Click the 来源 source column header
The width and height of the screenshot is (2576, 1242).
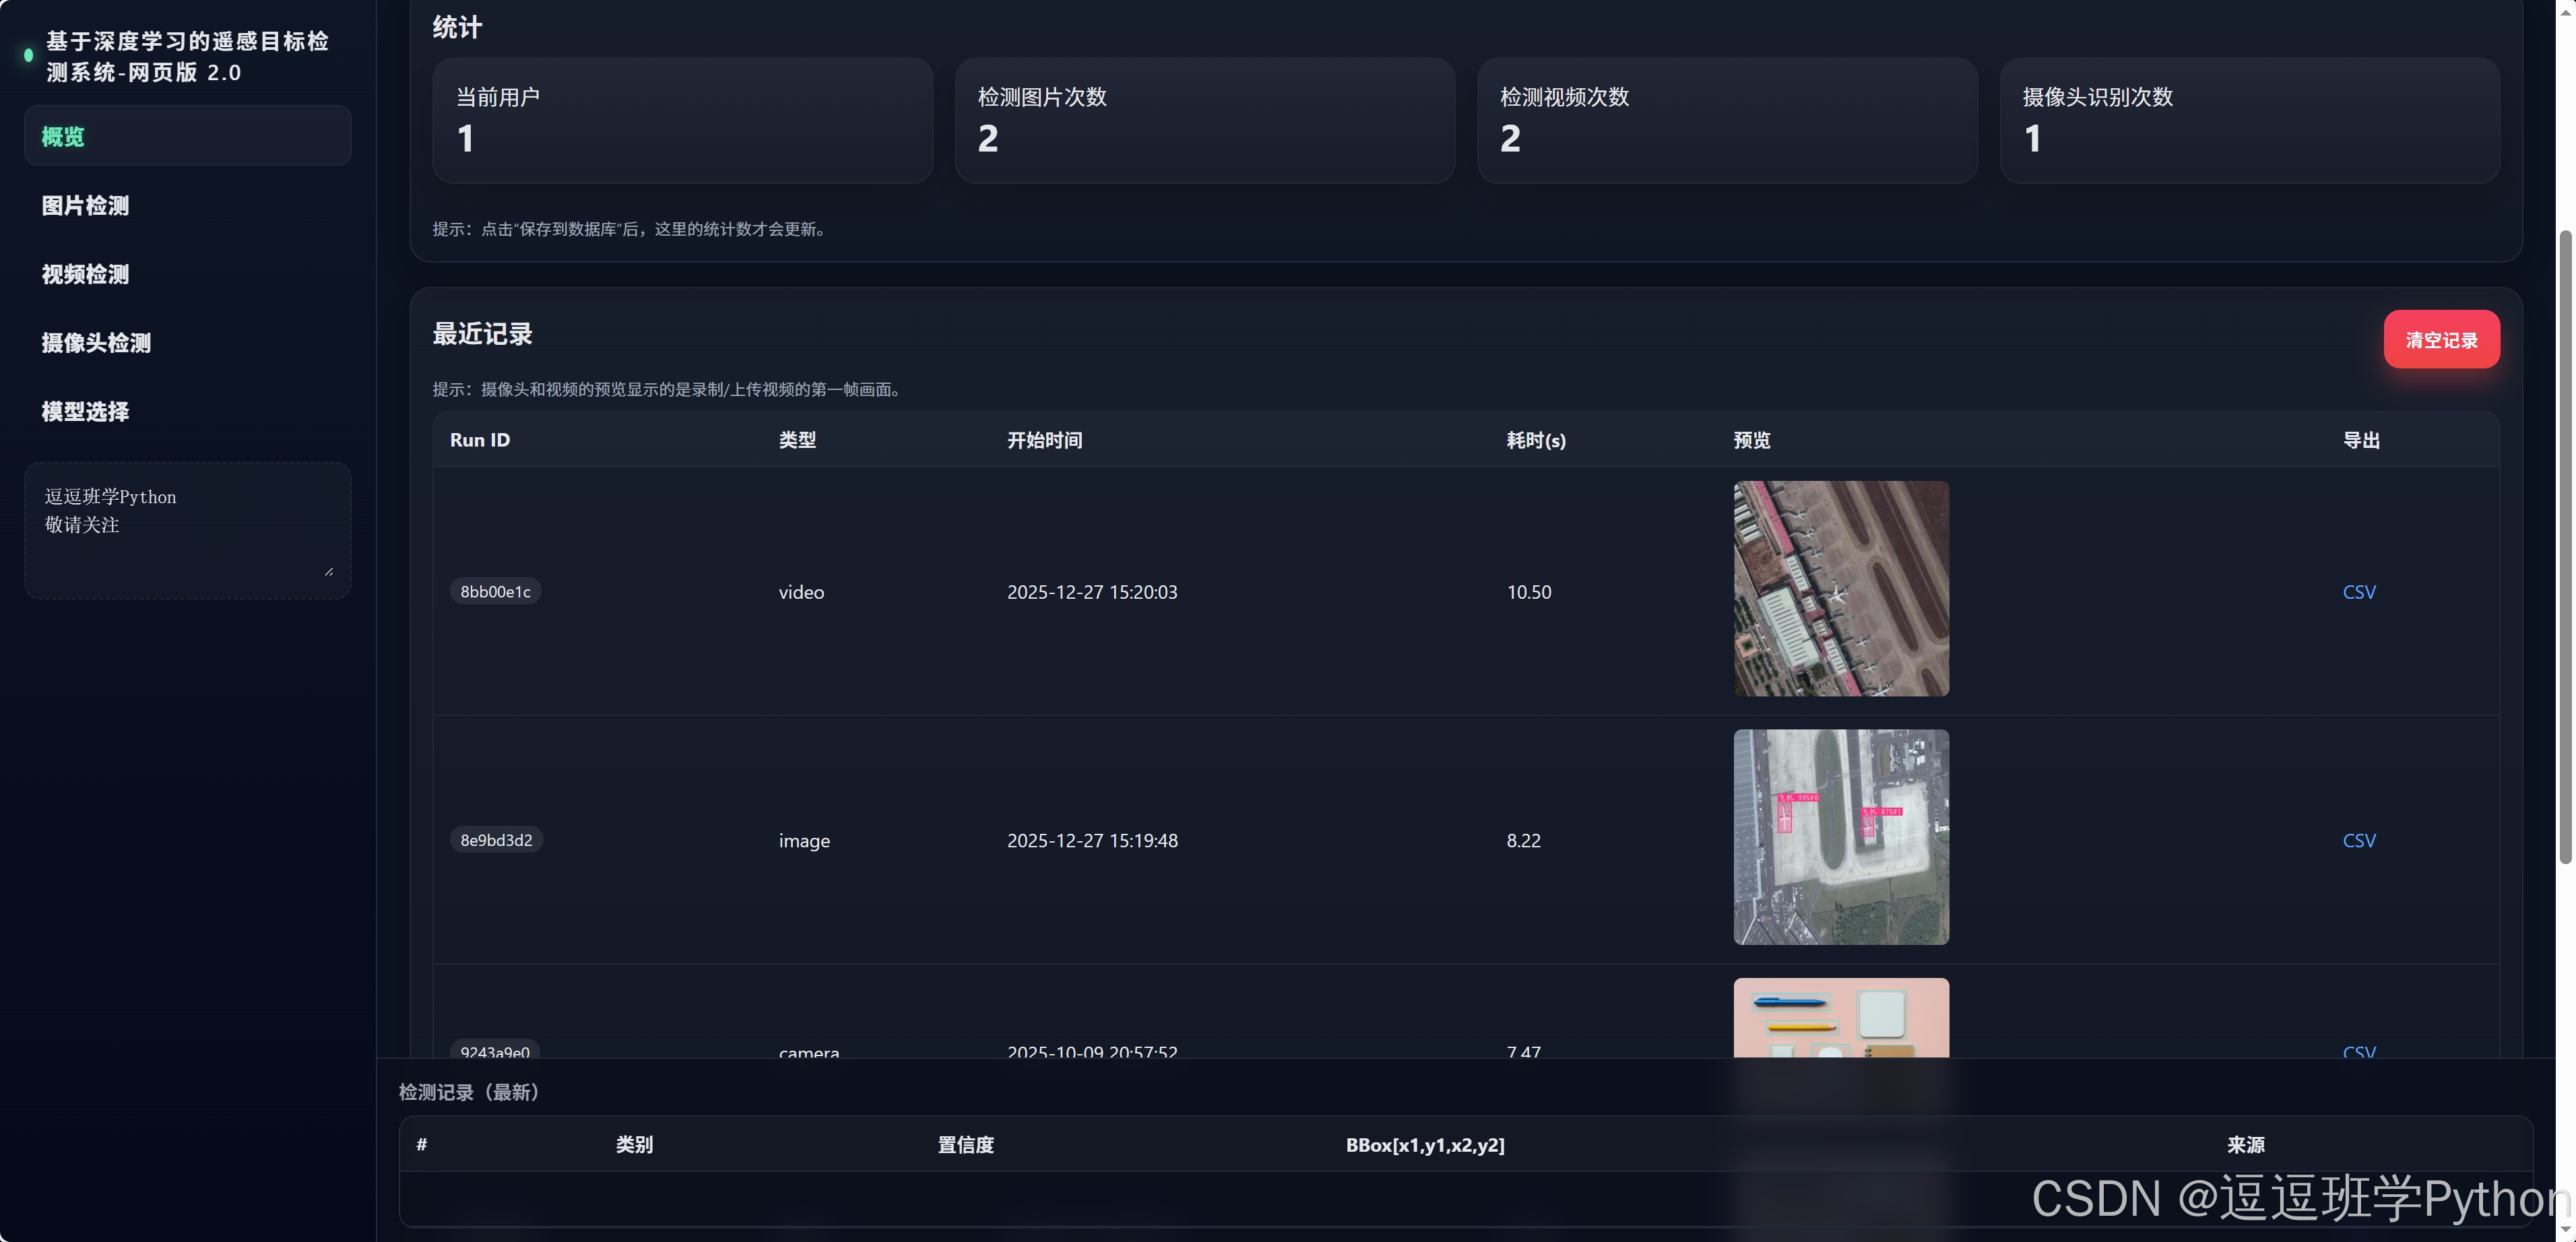tap(2245, 1145)
